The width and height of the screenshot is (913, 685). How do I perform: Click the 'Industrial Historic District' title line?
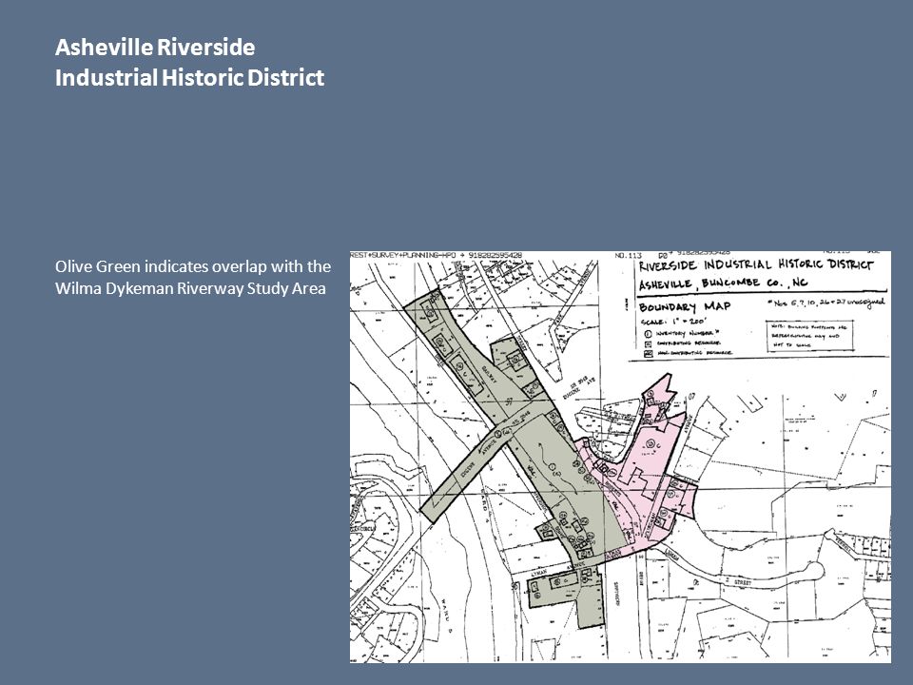190,77
